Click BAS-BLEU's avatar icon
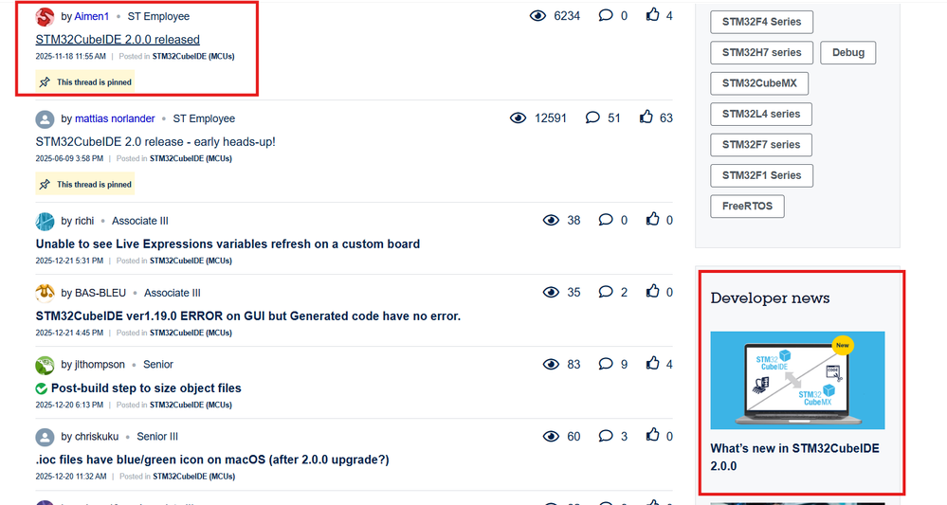The image size is (947, 505). click(x=45, y=293)
